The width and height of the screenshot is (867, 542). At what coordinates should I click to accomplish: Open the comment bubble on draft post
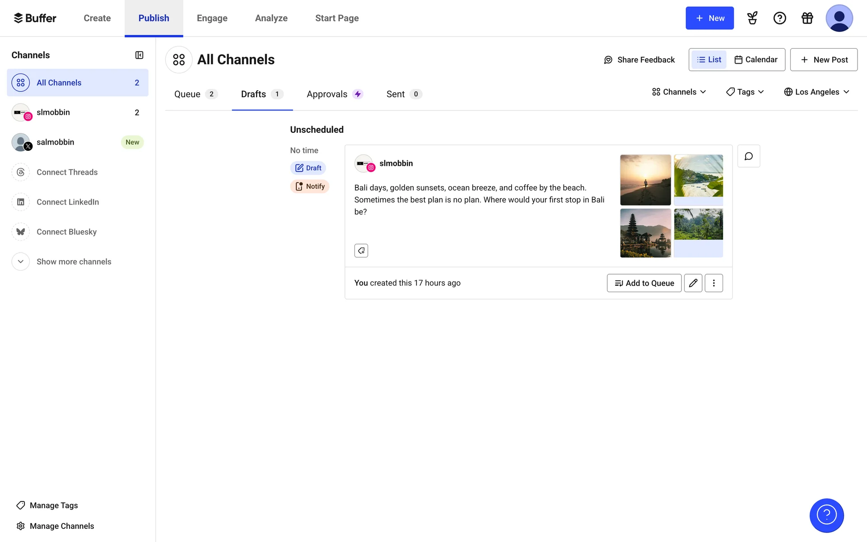click(x=748, y=156)
